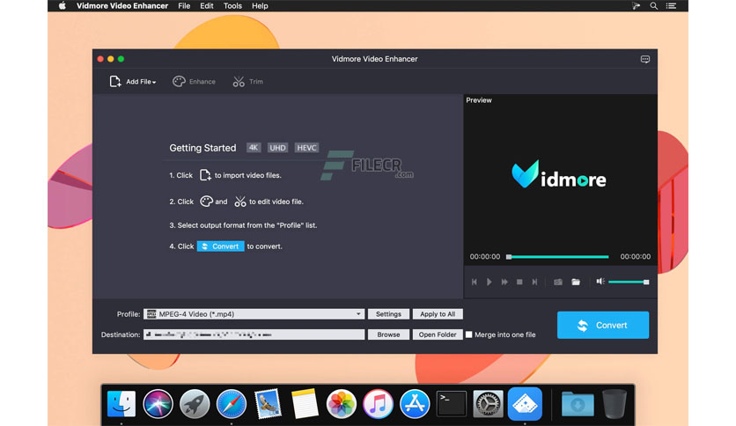
Task: Open the Profile format dropdown
Action: tap(254, 314)
